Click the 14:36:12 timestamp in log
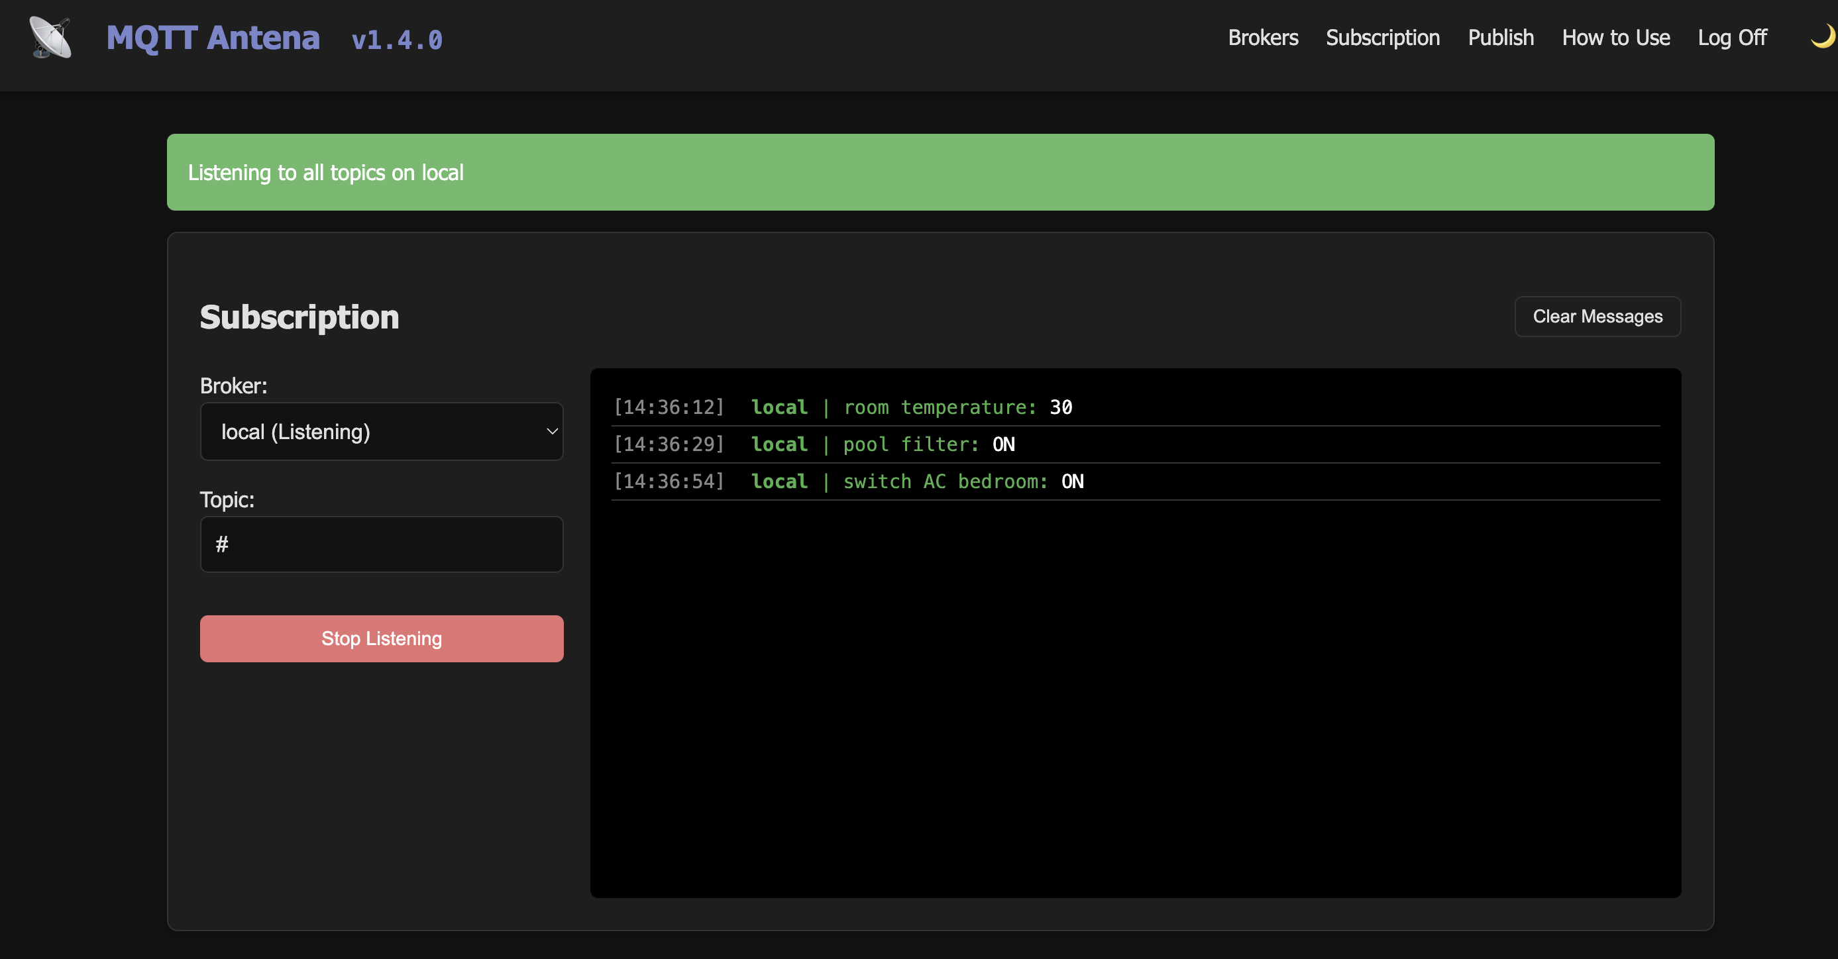The image size is (1838, 959). [x=669, y=407]
